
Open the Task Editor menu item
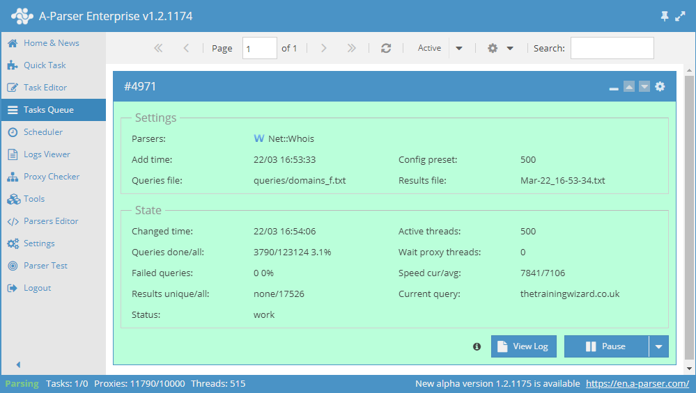coord(45,88)
